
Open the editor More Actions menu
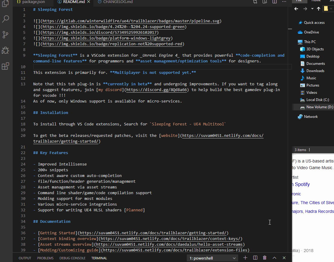tap(284, 2)
